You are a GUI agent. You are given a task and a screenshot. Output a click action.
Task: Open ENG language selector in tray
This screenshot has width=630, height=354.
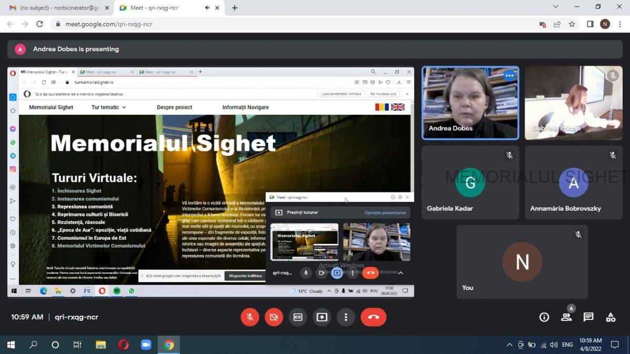click(568, 345)
